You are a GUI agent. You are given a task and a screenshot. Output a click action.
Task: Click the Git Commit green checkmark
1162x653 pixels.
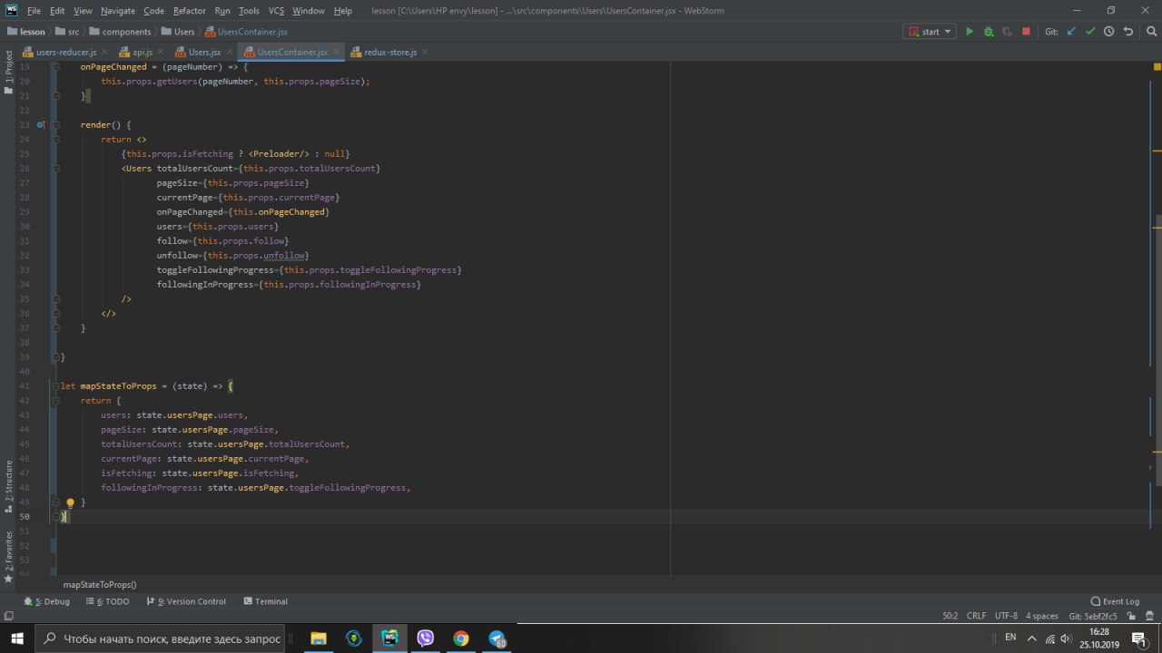coord(1090,32)
